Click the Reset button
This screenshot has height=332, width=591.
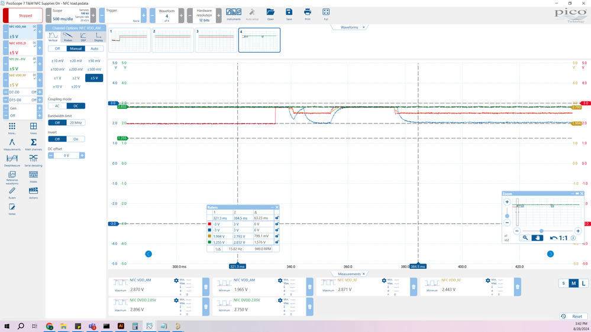[574, 316]
